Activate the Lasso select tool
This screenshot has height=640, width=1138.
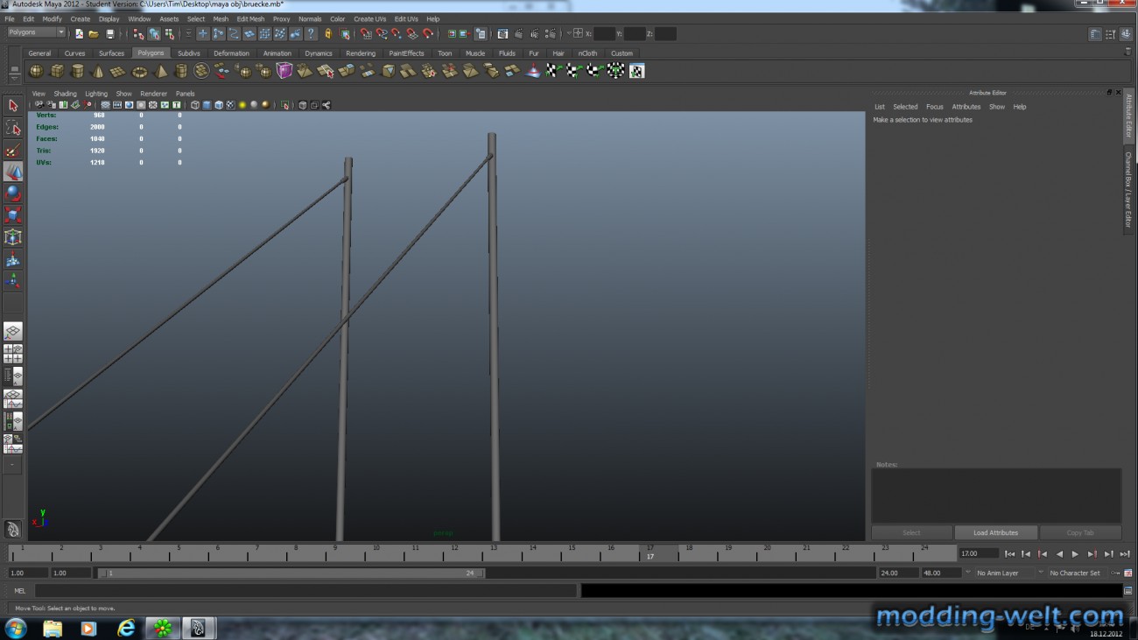pyautogui.click(x=13, y=128)
